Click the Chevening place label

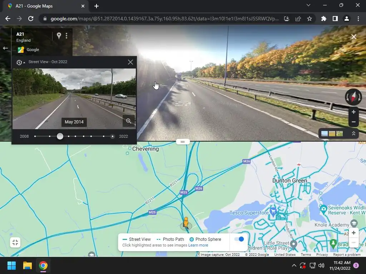[145, 149]
